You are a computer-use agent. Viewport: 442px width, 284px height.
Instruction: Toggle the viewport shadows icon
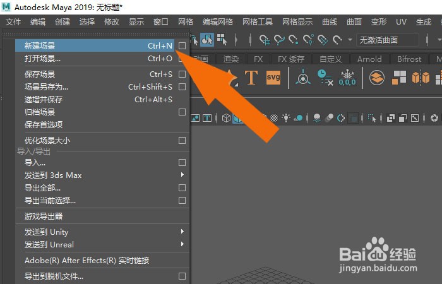click(298, 118)
